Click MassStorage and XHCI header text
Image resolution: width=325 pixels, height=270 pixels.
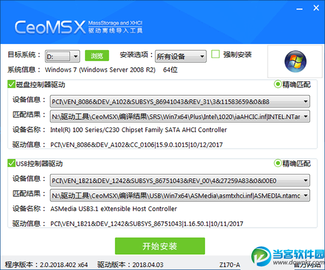click(x=115, y=23)
